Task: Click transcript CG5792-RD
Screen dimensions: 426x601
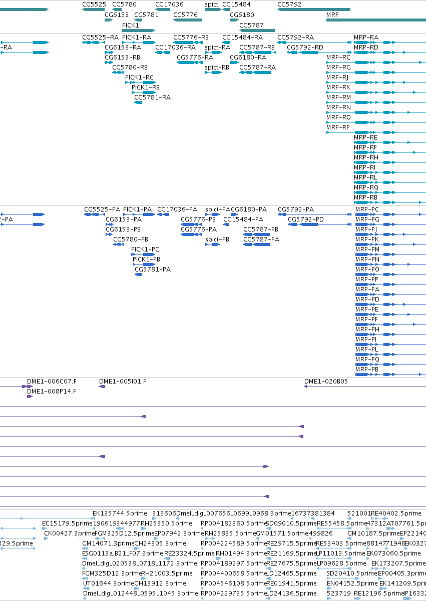Action: coord(305,47)
